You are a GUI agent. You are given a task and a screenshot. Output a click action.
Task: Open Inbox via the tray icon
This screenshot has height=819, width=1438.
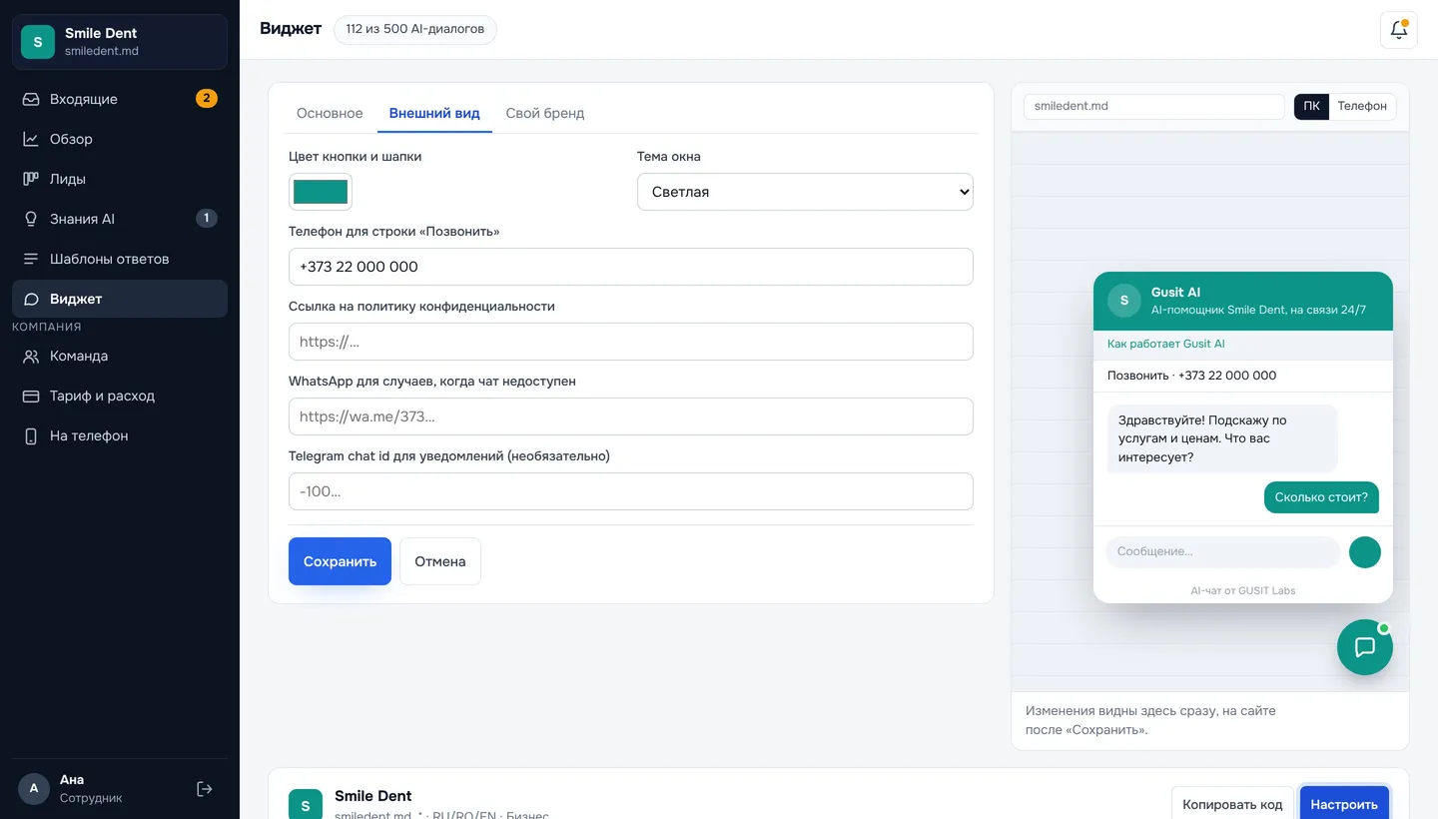coord(31,99)
